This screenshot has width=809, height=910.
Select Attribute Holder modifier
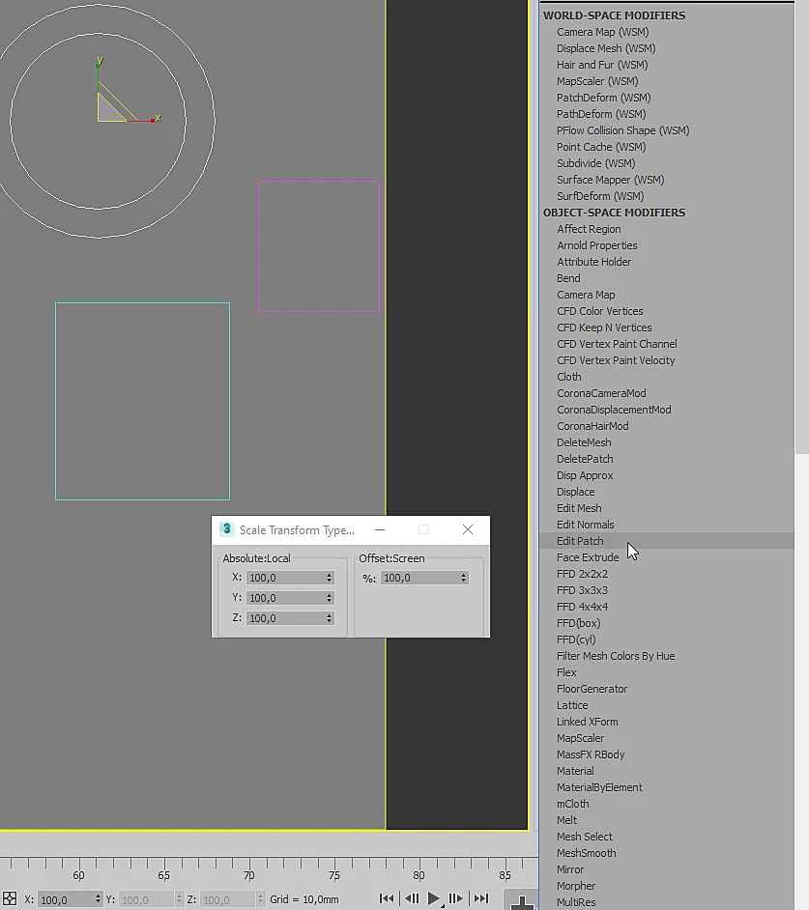click(x=593, y=262)
